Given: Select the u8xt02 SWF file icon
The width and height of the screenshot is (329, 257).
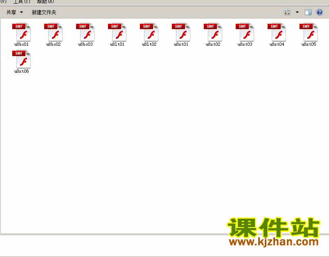Looking at the screenshot, I should (x=213, y=32).
